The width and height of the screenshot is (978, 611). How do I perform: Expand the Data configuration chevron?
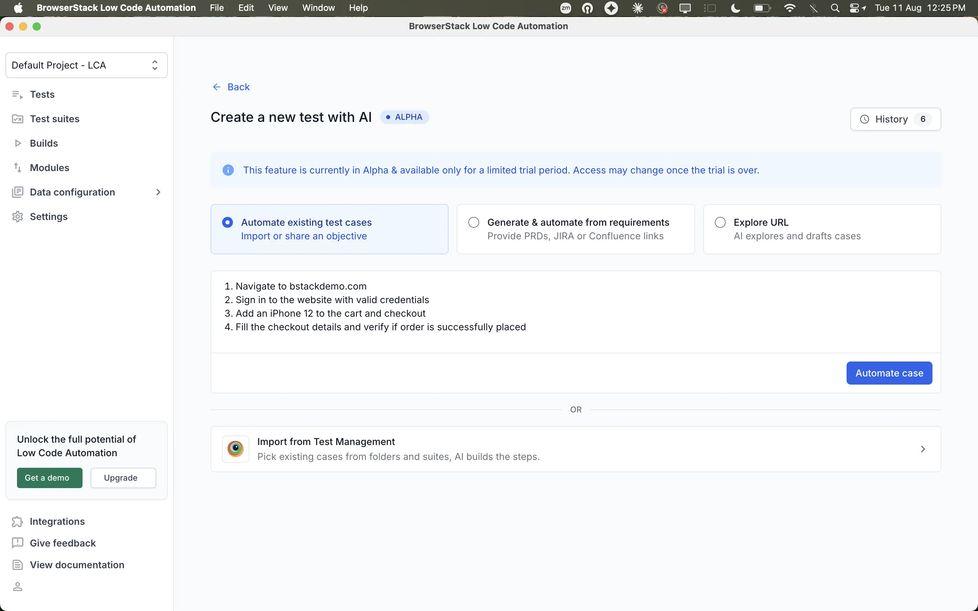click(x=159, y=192)
